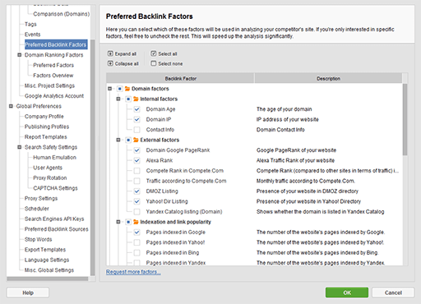Collapse Domain Ranking Factors in sidebar
The height and width of the screenshot is (304, 421).
[20, 55]
